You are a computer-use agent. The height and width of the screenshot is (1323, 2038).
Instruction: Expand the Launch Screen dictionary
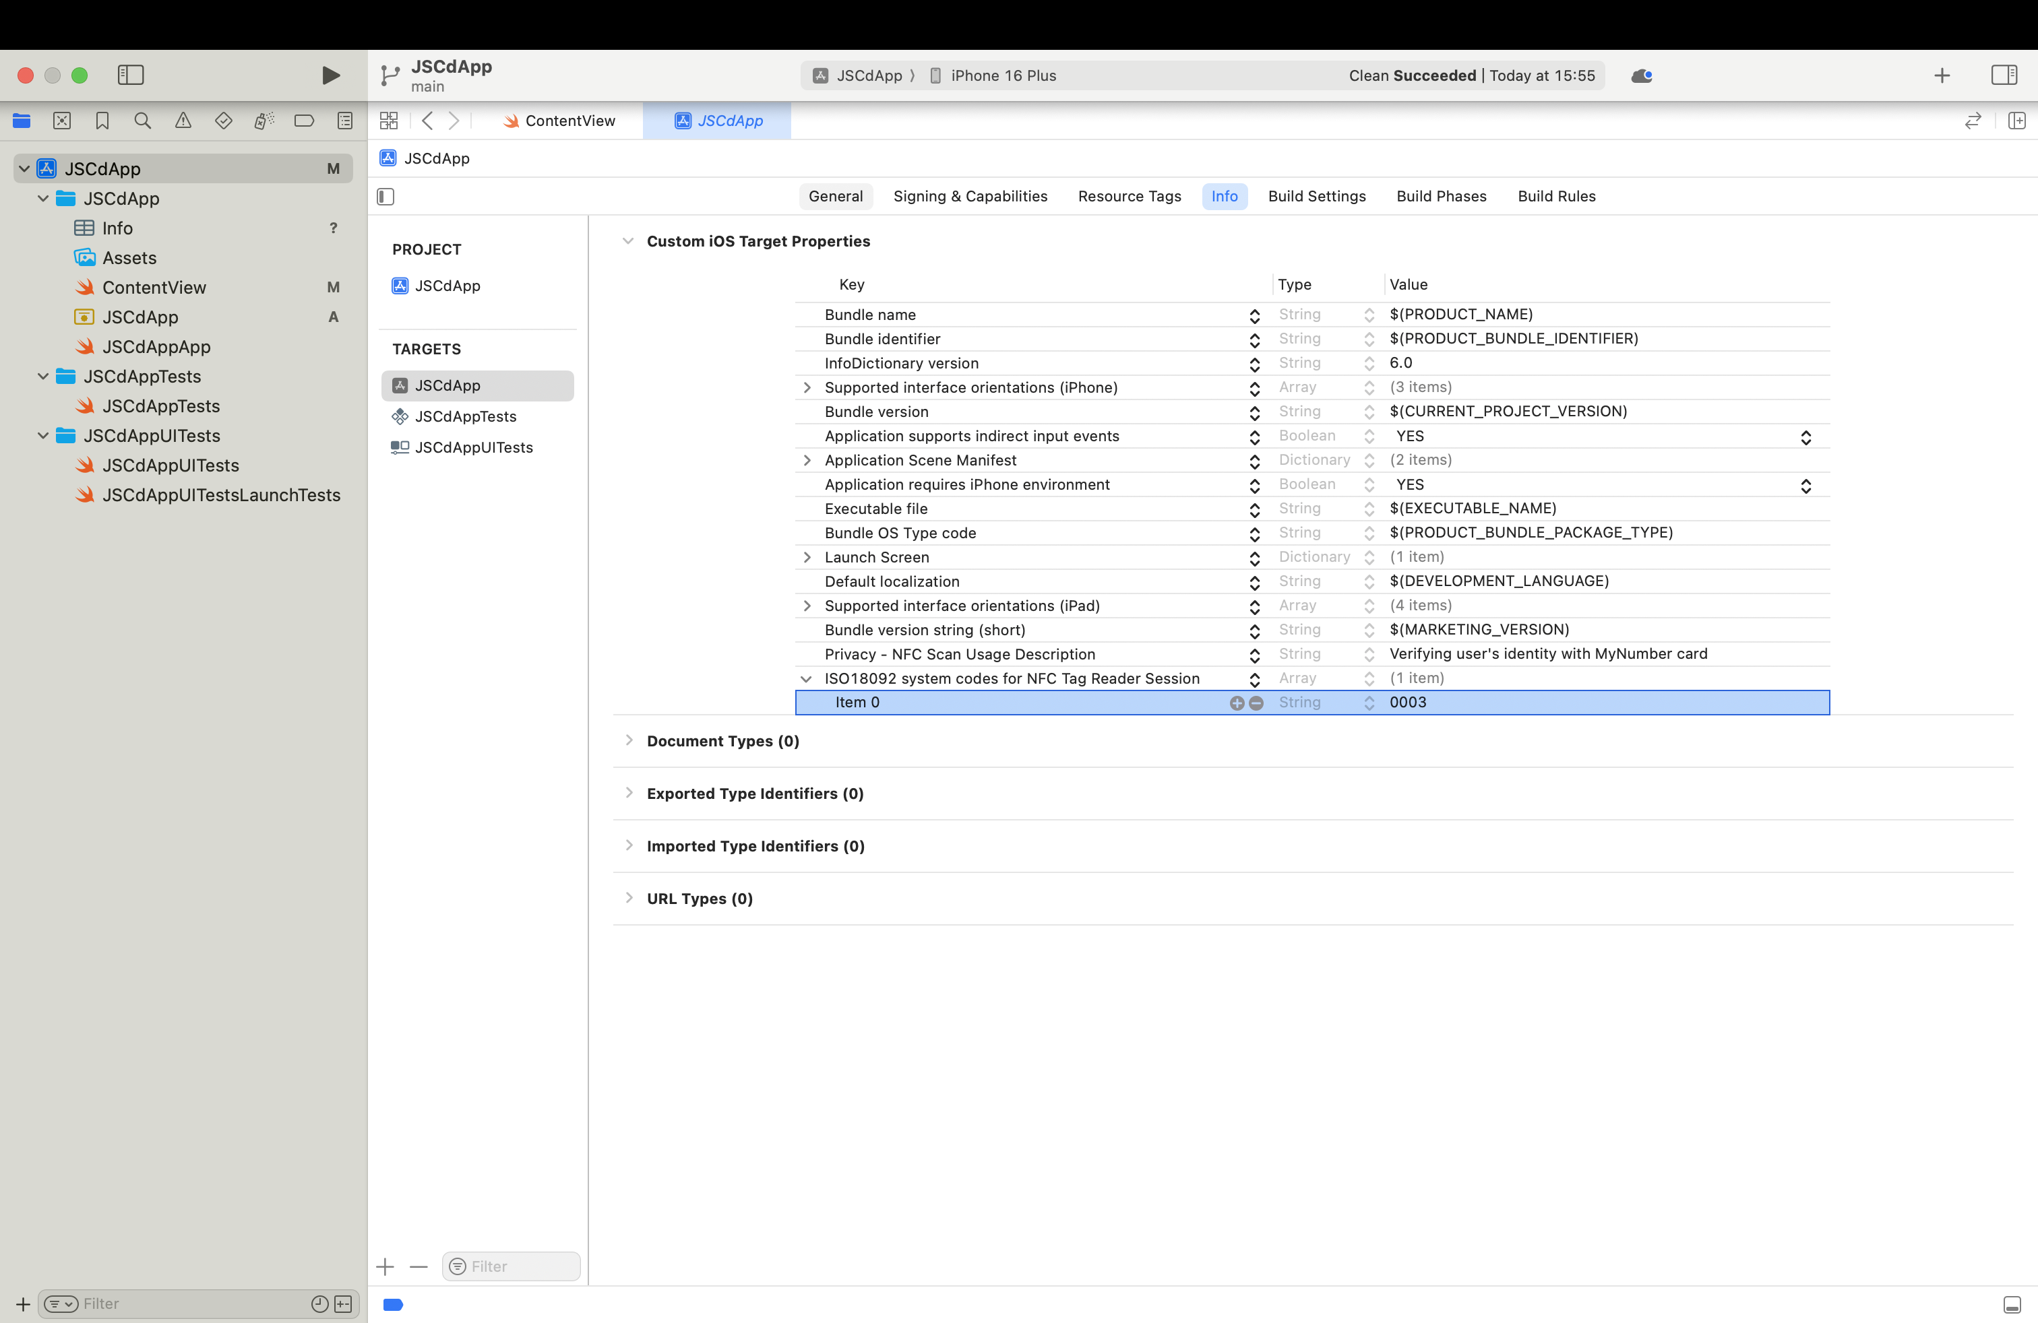tap(806, 557)
